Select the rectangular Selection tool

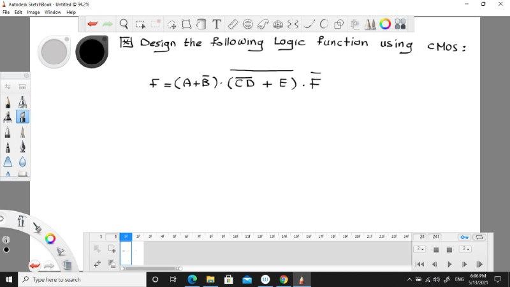[x=140, y=24]
